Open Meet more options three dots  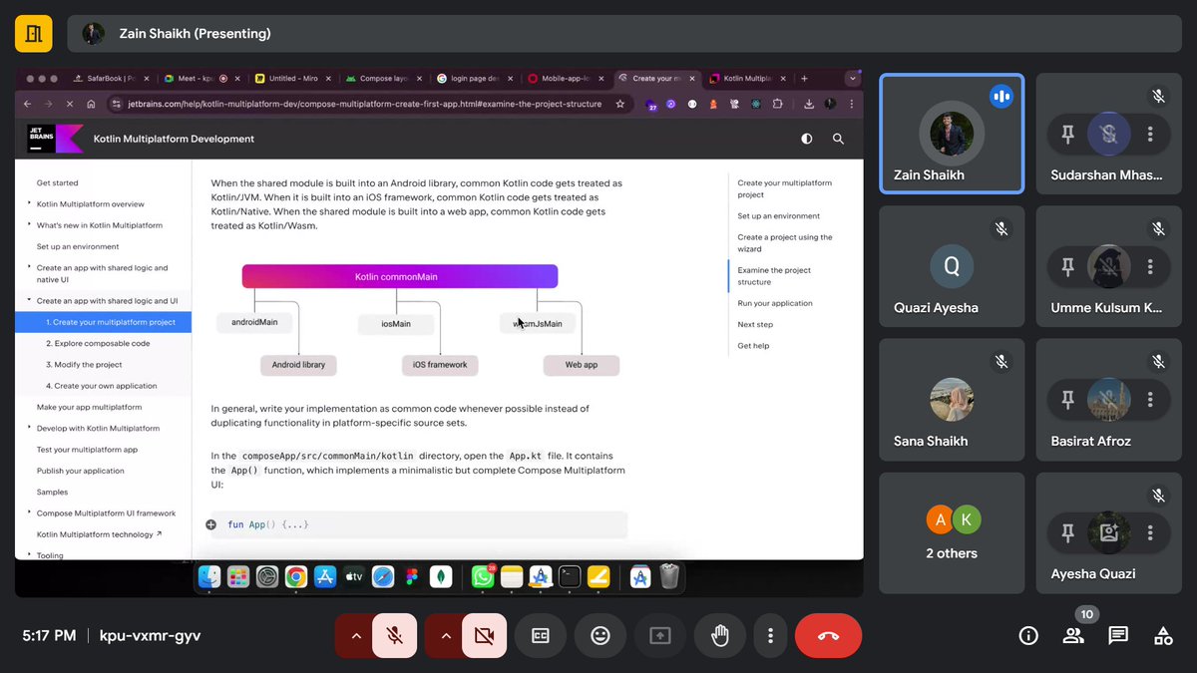770,635
